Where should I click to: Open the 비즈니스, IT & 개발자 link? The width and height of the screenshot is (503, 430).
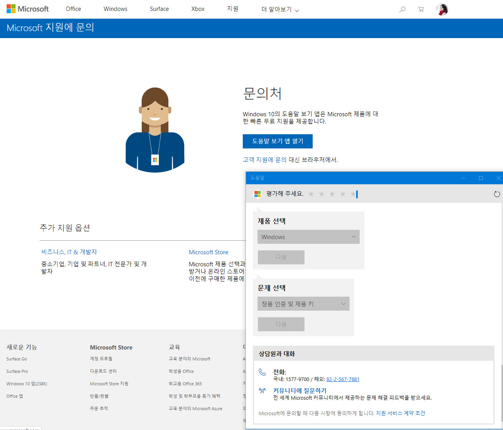(x=69, y=252)
